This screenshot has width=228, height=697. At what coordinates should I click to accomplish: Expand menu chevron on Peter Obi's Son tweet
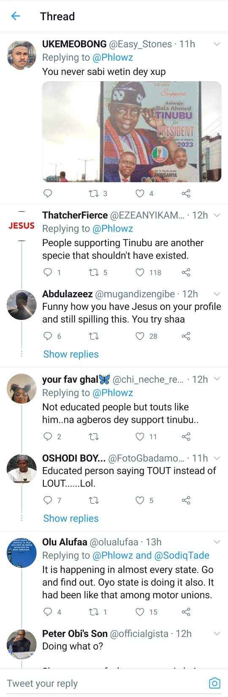pyautogui.click(x=217, y=633)
